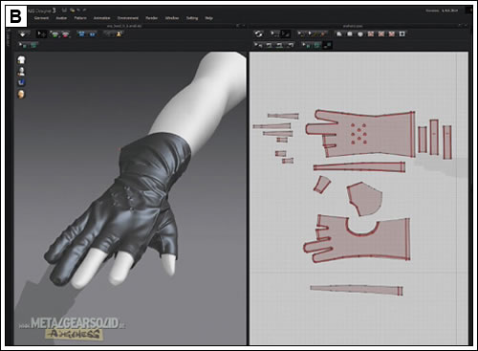The width and height of the screenshot is (478, 351).
Task: Select the third pink internal shape tool
Action: point(392,33)
